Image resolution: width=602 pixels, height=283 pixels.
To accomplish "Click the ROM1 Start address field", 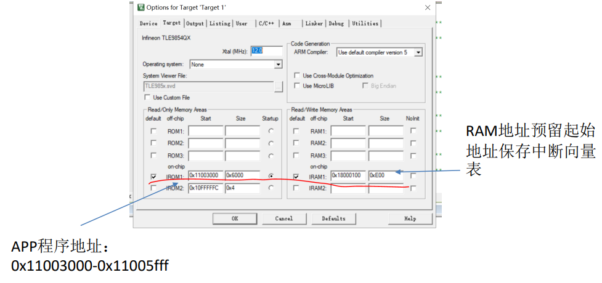I will pos(206,131).
